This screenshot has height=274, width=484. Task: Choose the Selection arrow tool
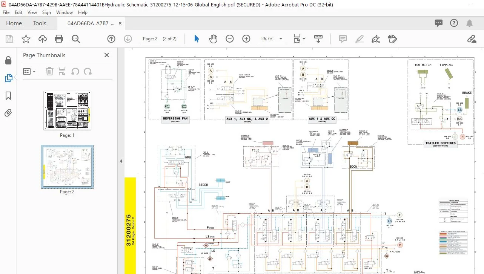coord(197,39)
